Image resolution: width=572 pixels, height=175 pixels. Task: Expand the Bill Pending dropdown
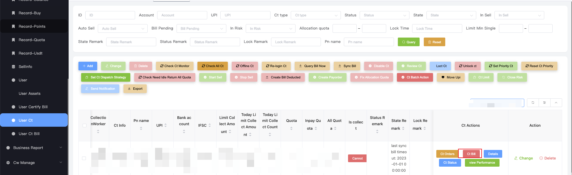[201, 29]
